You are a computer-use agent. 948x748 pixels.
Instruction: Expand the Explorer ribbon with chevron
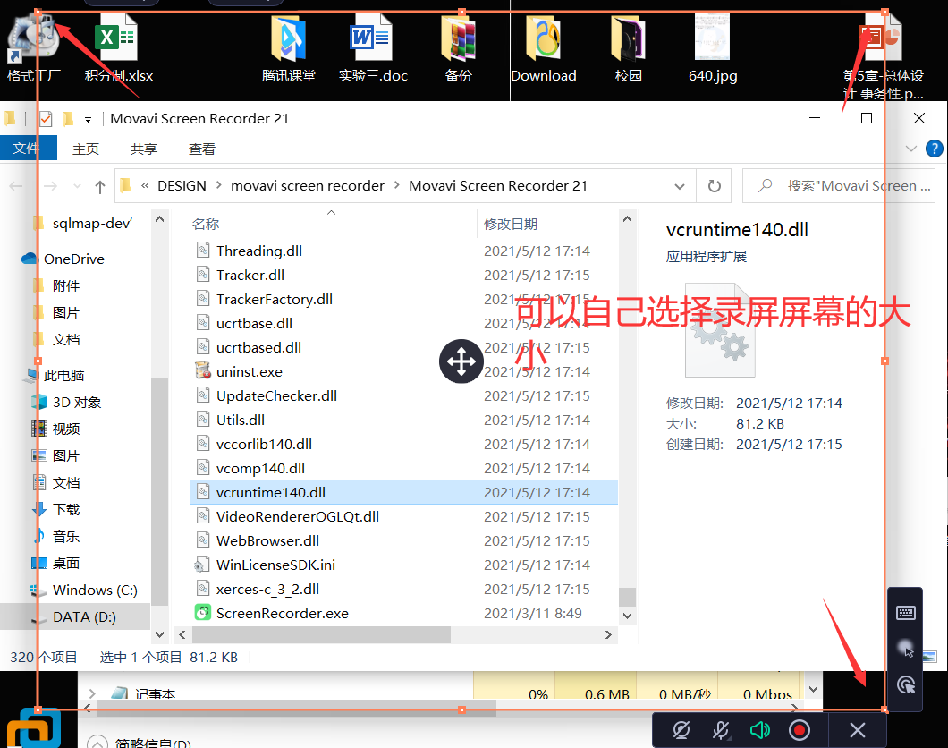(911, 149)
